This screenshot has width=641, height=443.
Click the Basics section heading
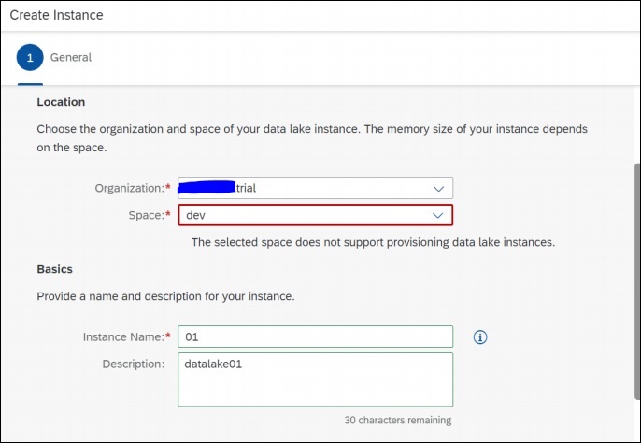(x=55, y=269)
